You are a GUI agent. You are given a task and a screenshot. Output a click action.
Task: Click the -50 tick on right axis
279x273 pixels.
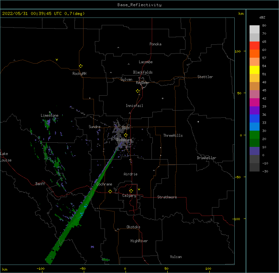(238, 177)
